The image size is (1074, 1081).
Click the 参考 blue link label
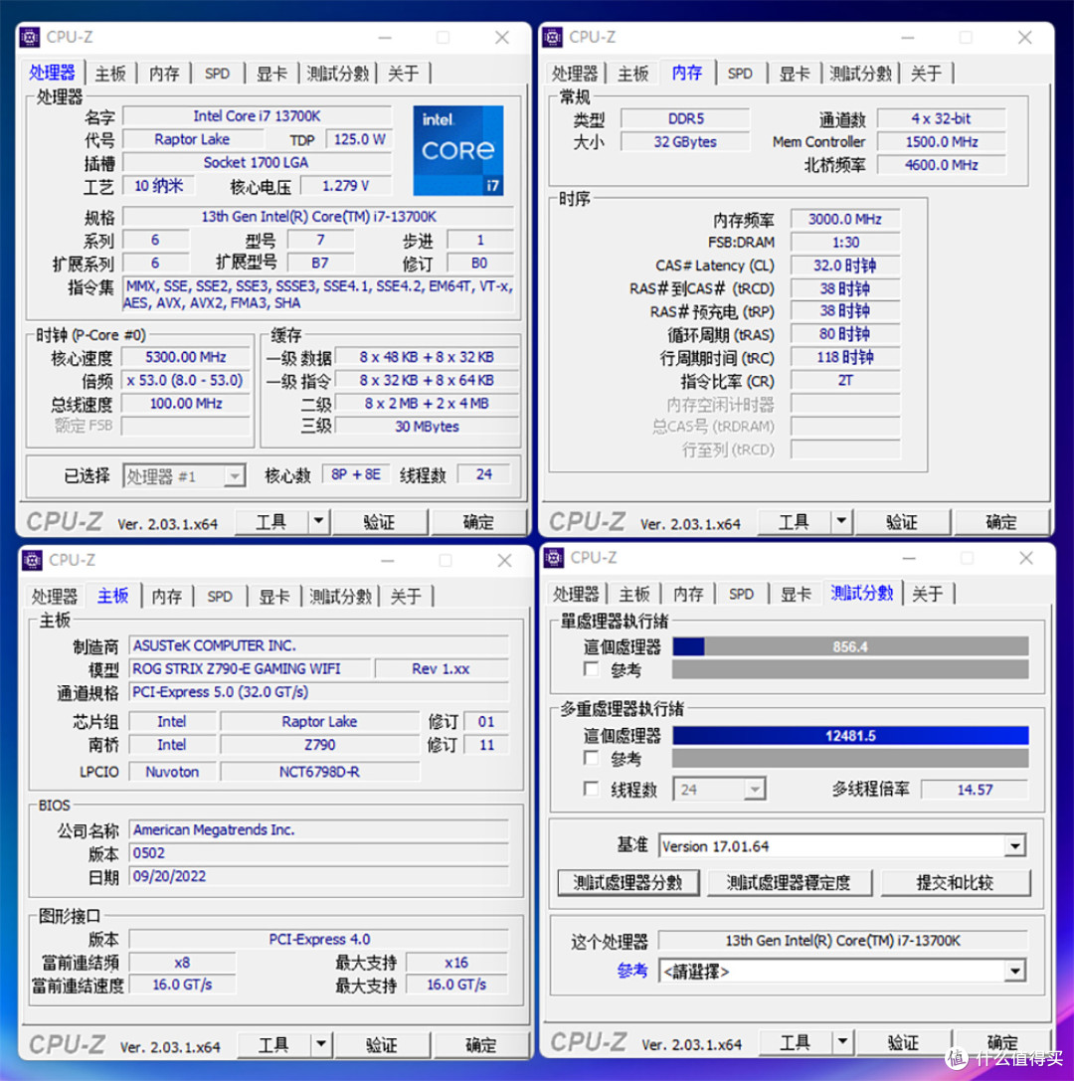(632, 971)
